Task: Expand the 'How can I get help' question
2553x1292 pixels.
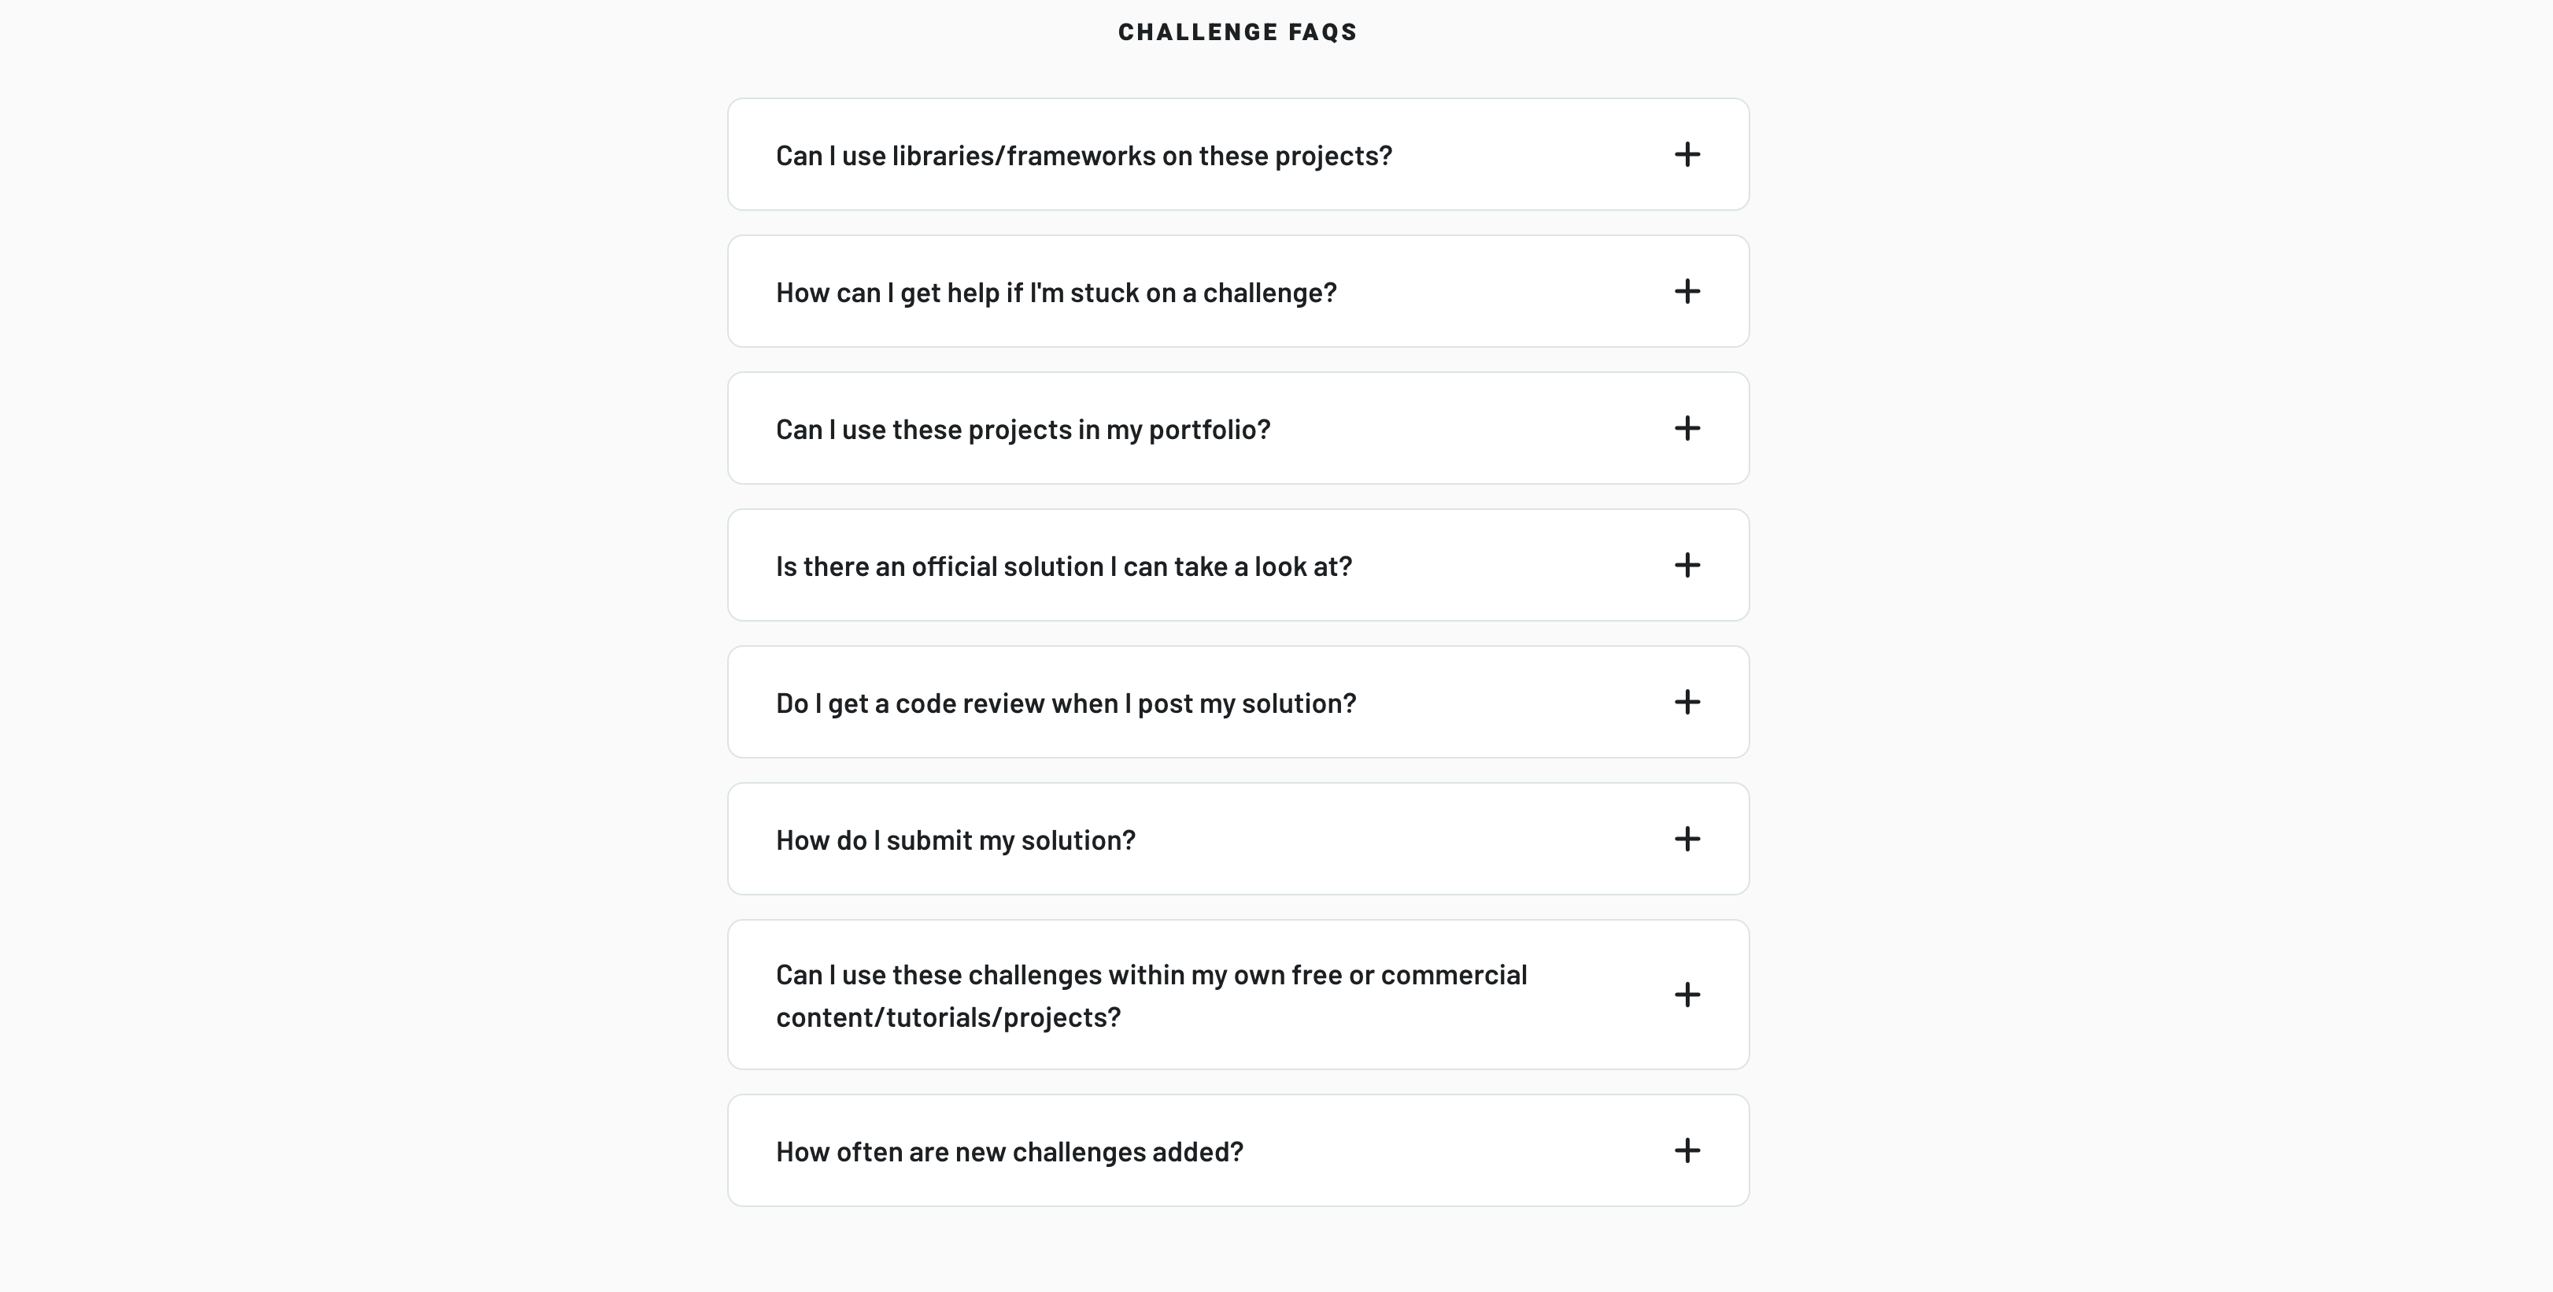Action: point(1688,291)
